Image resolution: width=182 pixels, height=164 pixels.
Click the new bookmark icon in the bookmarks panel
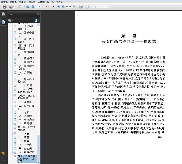click(x=37, y=21)
